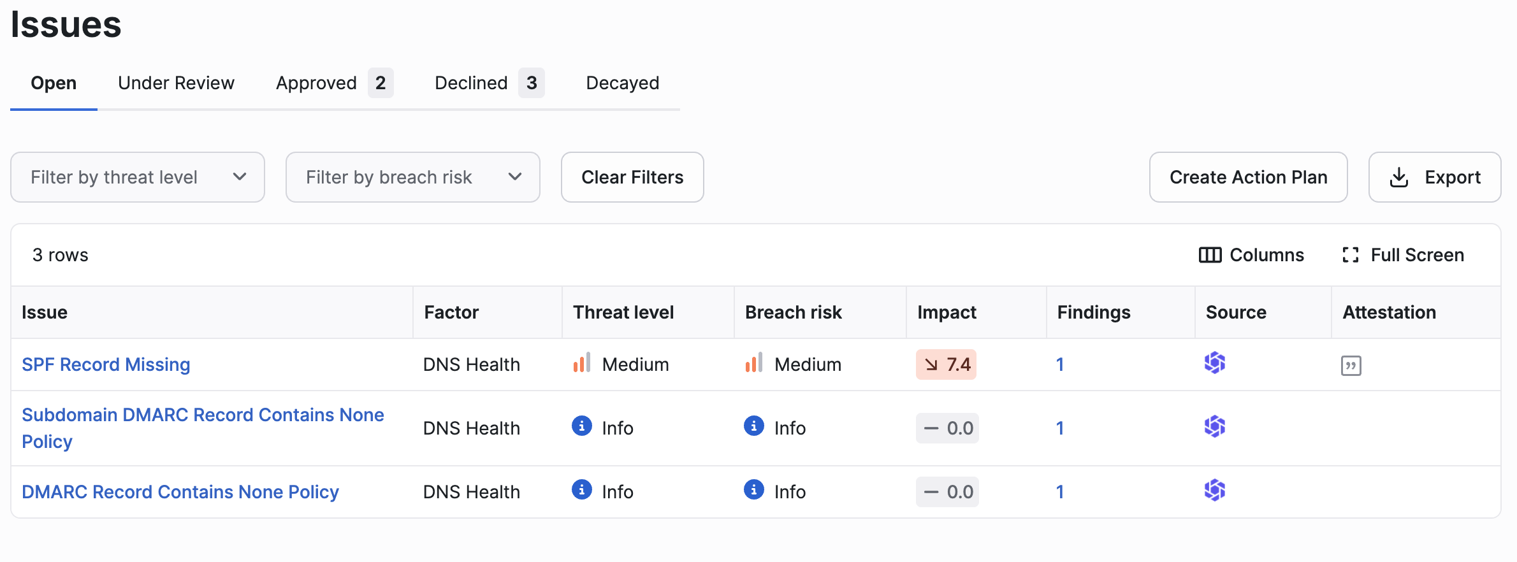
Task: Open the attestation quote icon for SPF Record Missing
Action: click(x=1351, y=366)
